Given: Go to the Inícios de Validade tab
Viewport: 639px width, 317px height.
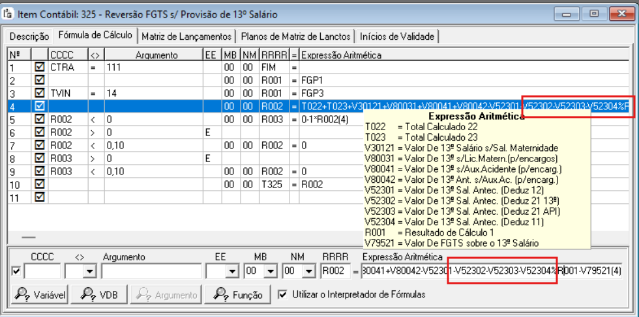Looking at the screenshot, I should click(398, 36).
